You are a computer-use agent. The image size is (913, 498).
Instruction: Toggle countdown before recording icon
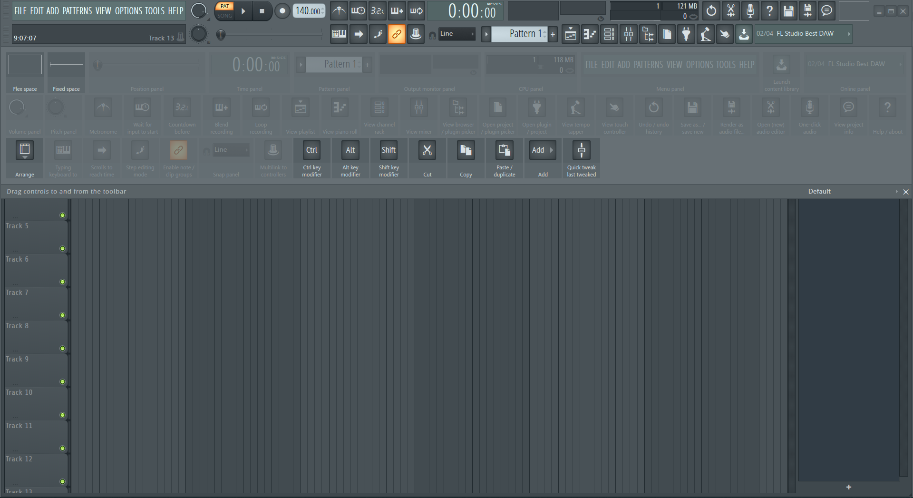(377, 11)
